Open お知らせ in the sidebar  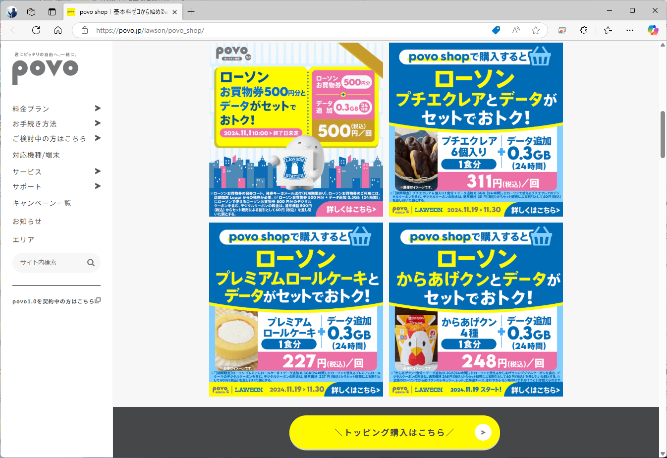coord(27,221)
